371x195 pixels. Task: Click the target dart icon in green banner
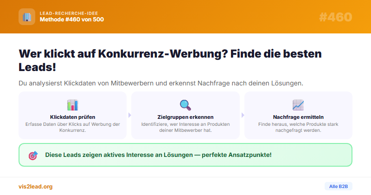coord(33,156)
